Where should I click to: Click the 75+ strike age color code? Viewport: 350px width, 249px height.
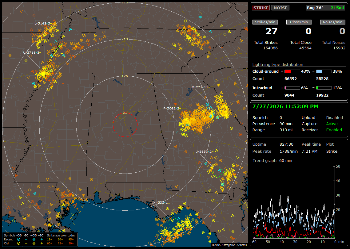(x=60, y=243)
